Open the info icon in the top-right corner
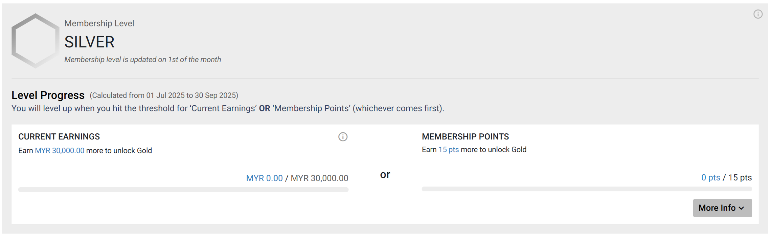This screenshot has height=234, width=768. tap(758, 14)
